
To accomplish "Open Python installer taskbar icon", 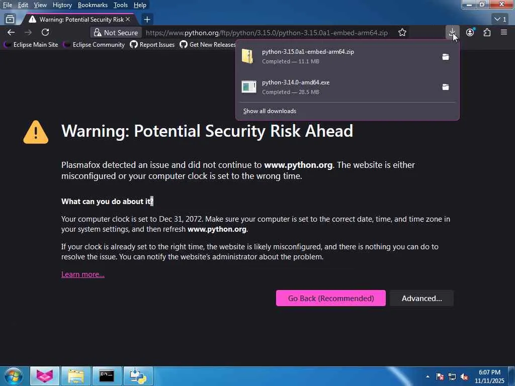I will pyautogui.click(x=138, y=376).
